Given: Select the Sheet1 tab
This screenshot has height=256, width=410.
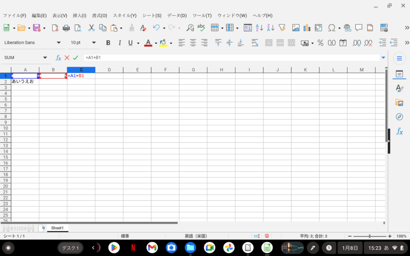Looking at the screenshot, I should (57, 228).
